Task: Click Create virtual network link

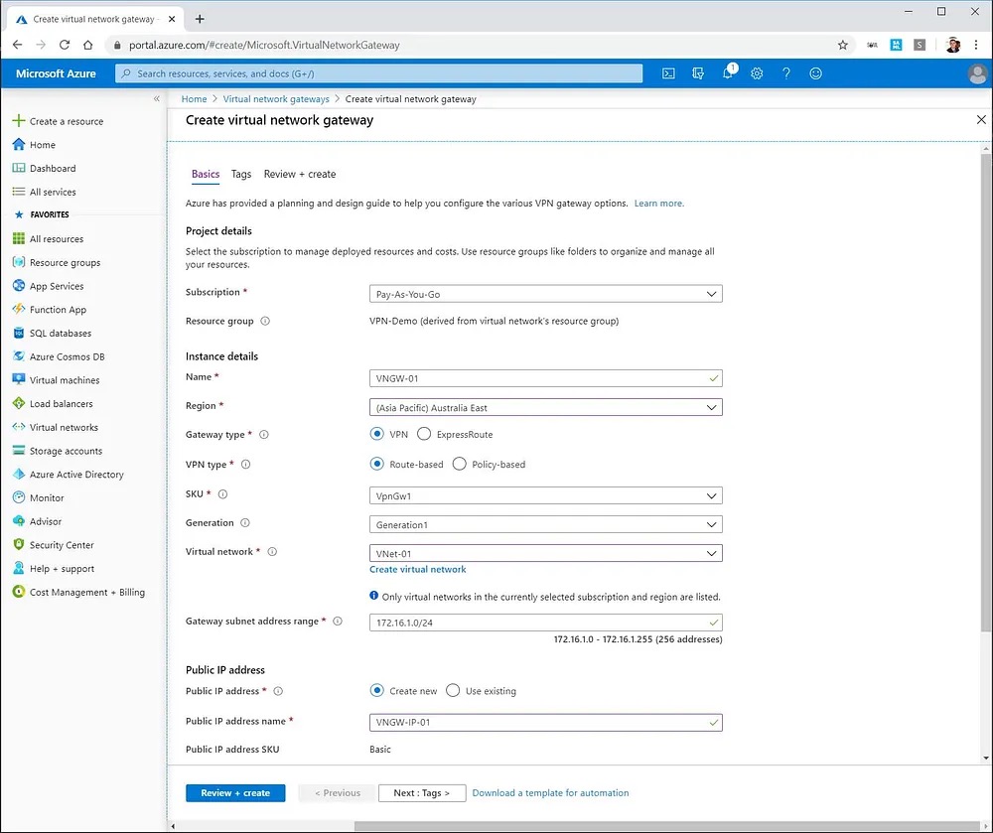Action: coord(418,570)
